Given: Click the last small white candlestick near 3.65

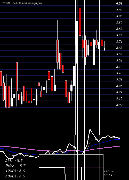Looking at the screenshot, I should tap(104, 49).
